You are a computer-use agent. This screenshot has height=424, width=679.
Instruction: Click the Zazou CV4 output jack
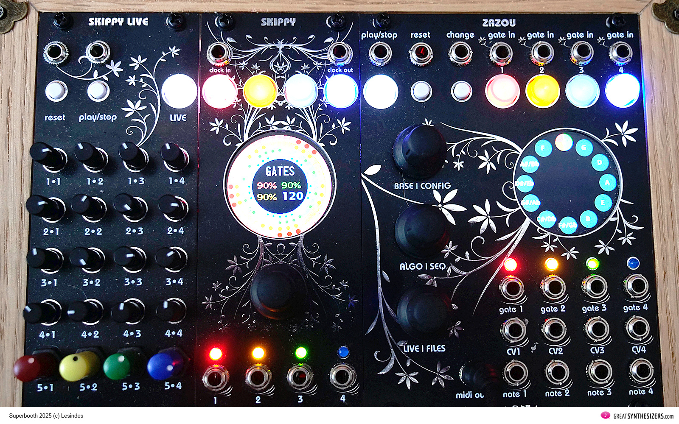pos(638,328)
